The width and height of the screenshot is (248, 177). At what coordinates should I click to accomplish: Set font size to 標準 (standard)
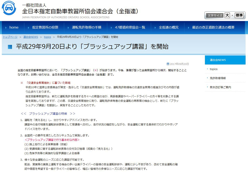(239, 15)
